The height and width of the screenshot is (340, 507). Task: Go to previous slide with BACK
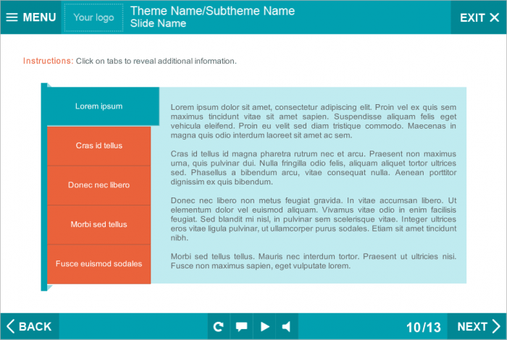(x=30, y=326)
